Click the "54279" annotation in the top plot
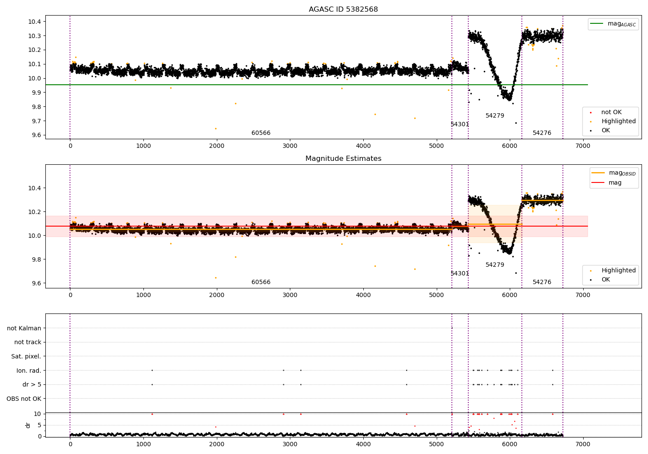Screen dimensions: 648x454 point(495,116)
